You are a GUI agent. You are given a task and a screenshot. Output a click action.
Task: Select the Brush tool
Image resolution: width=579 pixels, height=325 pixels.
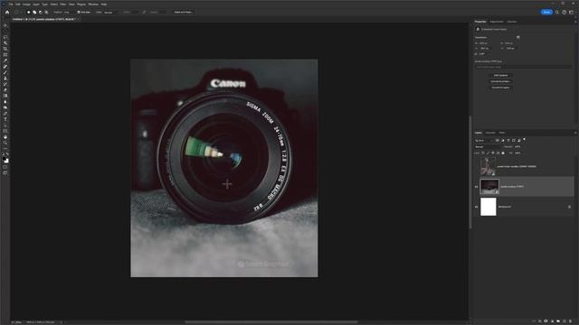5,72
